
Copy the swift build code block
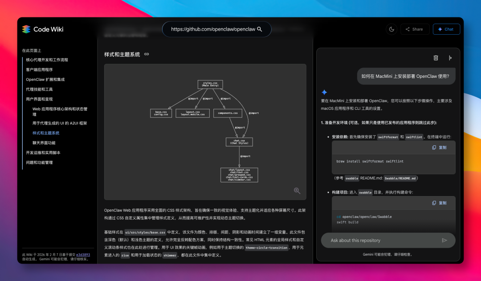click(x=439, y=203)
